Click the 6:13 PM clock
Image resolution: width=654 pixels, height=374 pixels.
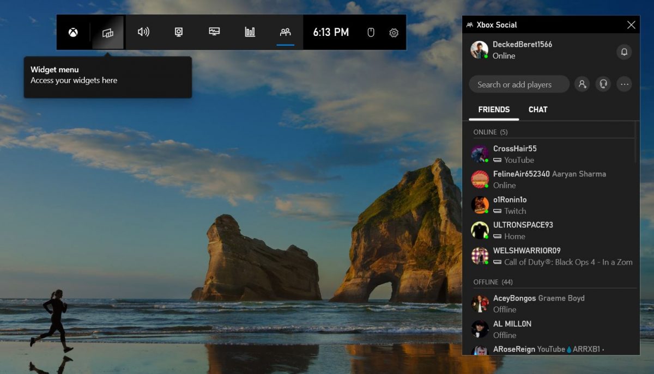[331, 32]
